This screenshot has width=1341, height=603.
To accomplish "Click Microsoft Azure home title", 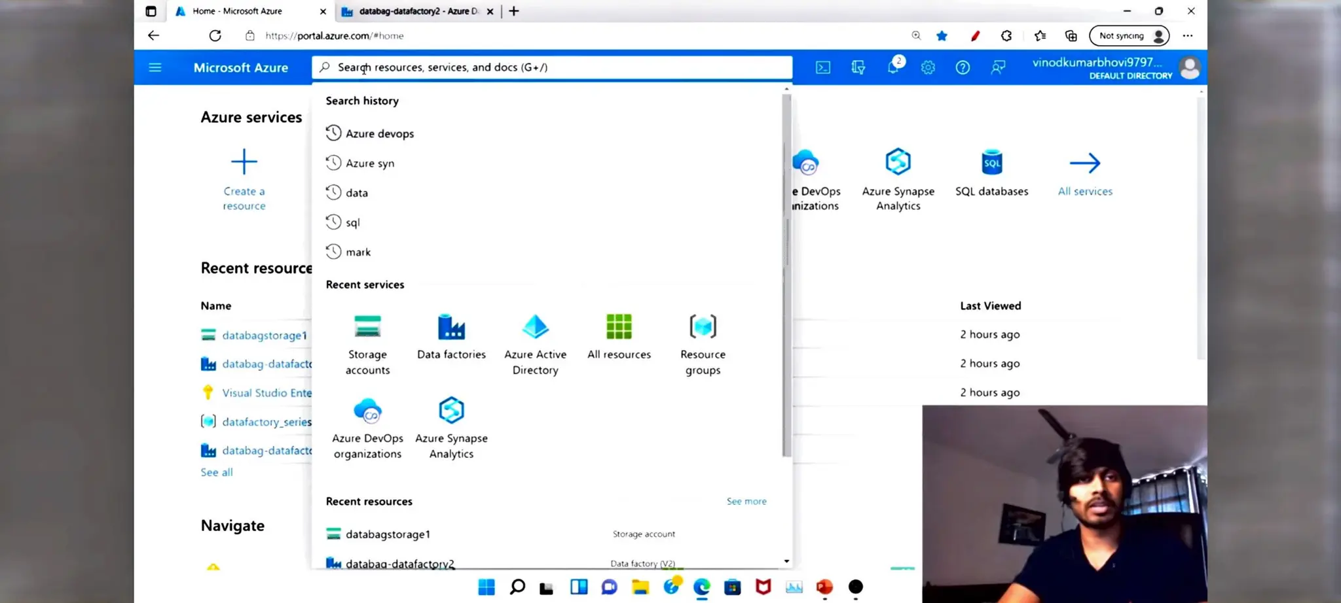I will [240, 67].
